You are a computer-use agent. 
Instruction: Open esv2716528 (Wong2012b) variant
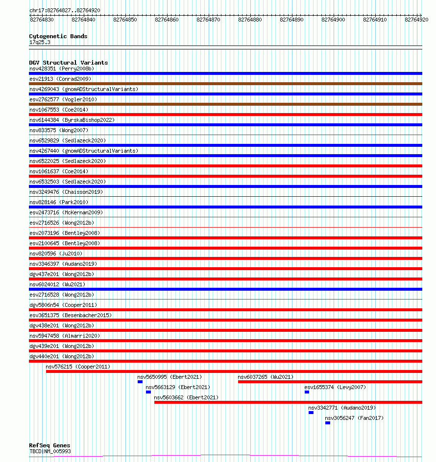pyautogui.click(x=62, y=295)
